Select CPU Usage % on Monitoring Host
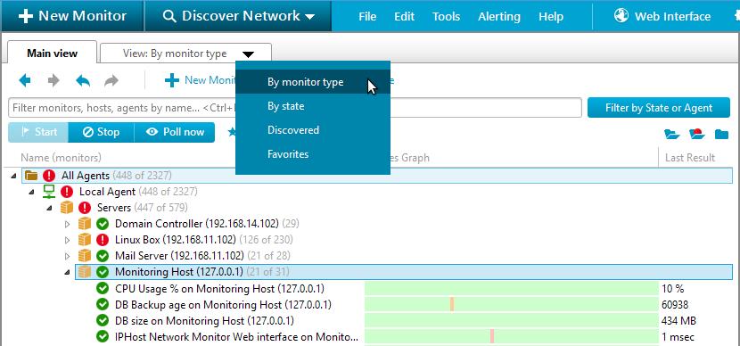 click(x=219, y=288)
